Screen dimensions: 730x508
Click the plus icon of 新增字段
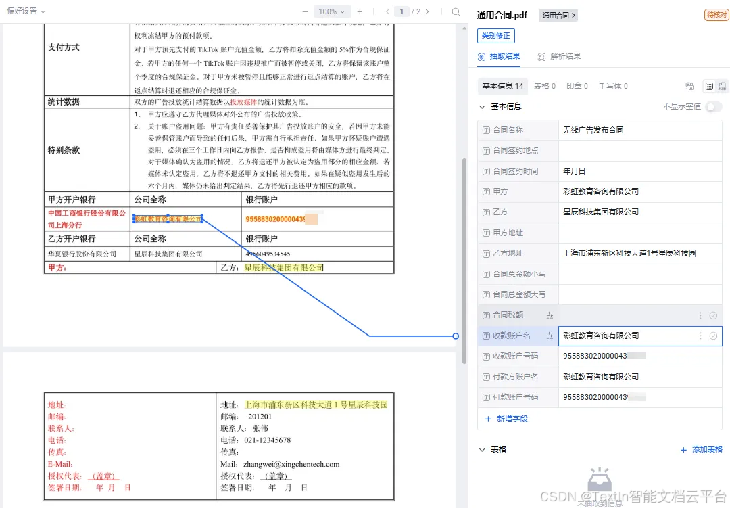click(x=489, y=419)
